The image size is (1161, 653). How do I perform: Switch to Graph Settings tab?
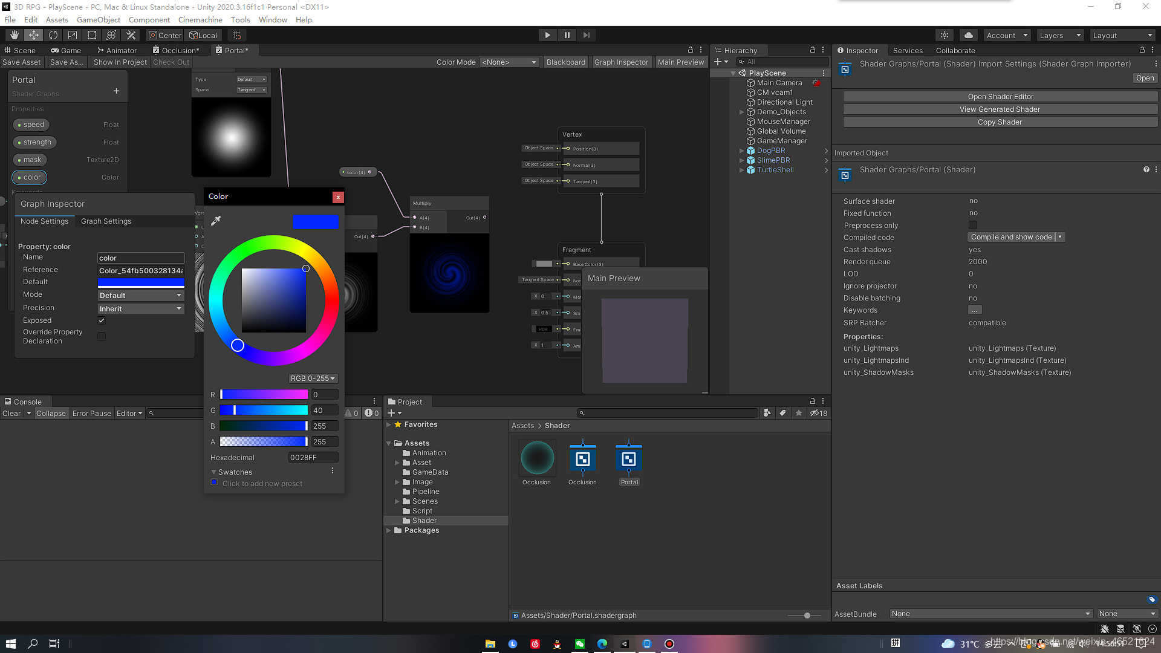point(106,221)
